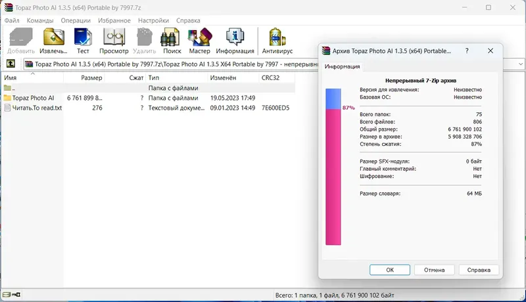
Task: Click the pink compression ratio bar
Action: coord(333,177)
